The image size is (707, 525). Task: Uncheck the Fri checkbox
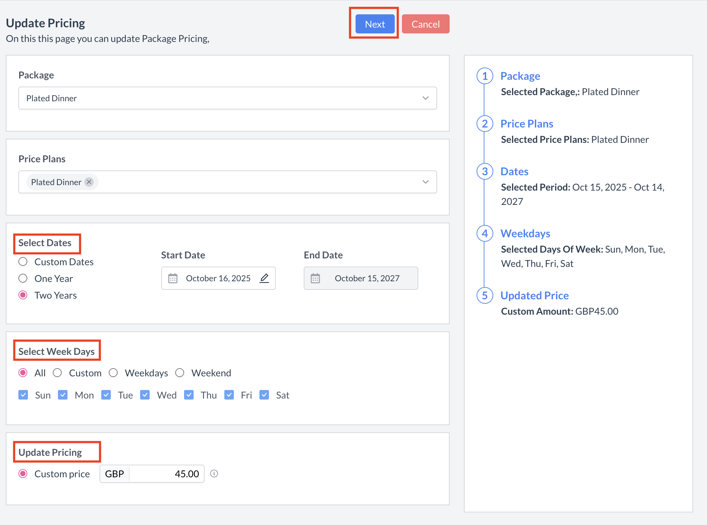[x=229, y=395]
